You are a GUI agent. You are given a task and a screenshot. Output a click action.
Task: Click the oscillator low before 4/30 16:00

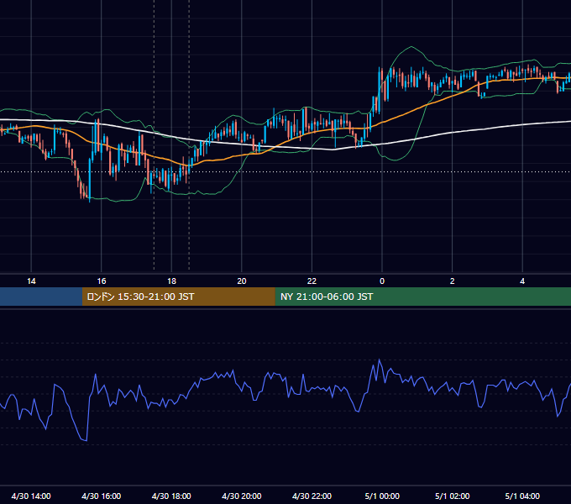click(x=86, y=440)
